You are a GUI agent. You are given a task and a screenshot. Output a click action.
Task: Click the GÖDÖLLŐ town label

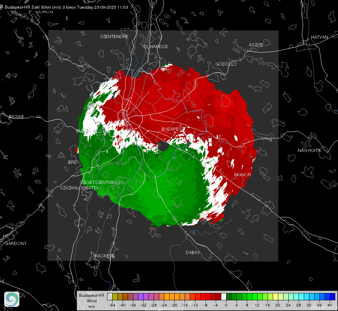pos(226,64)
